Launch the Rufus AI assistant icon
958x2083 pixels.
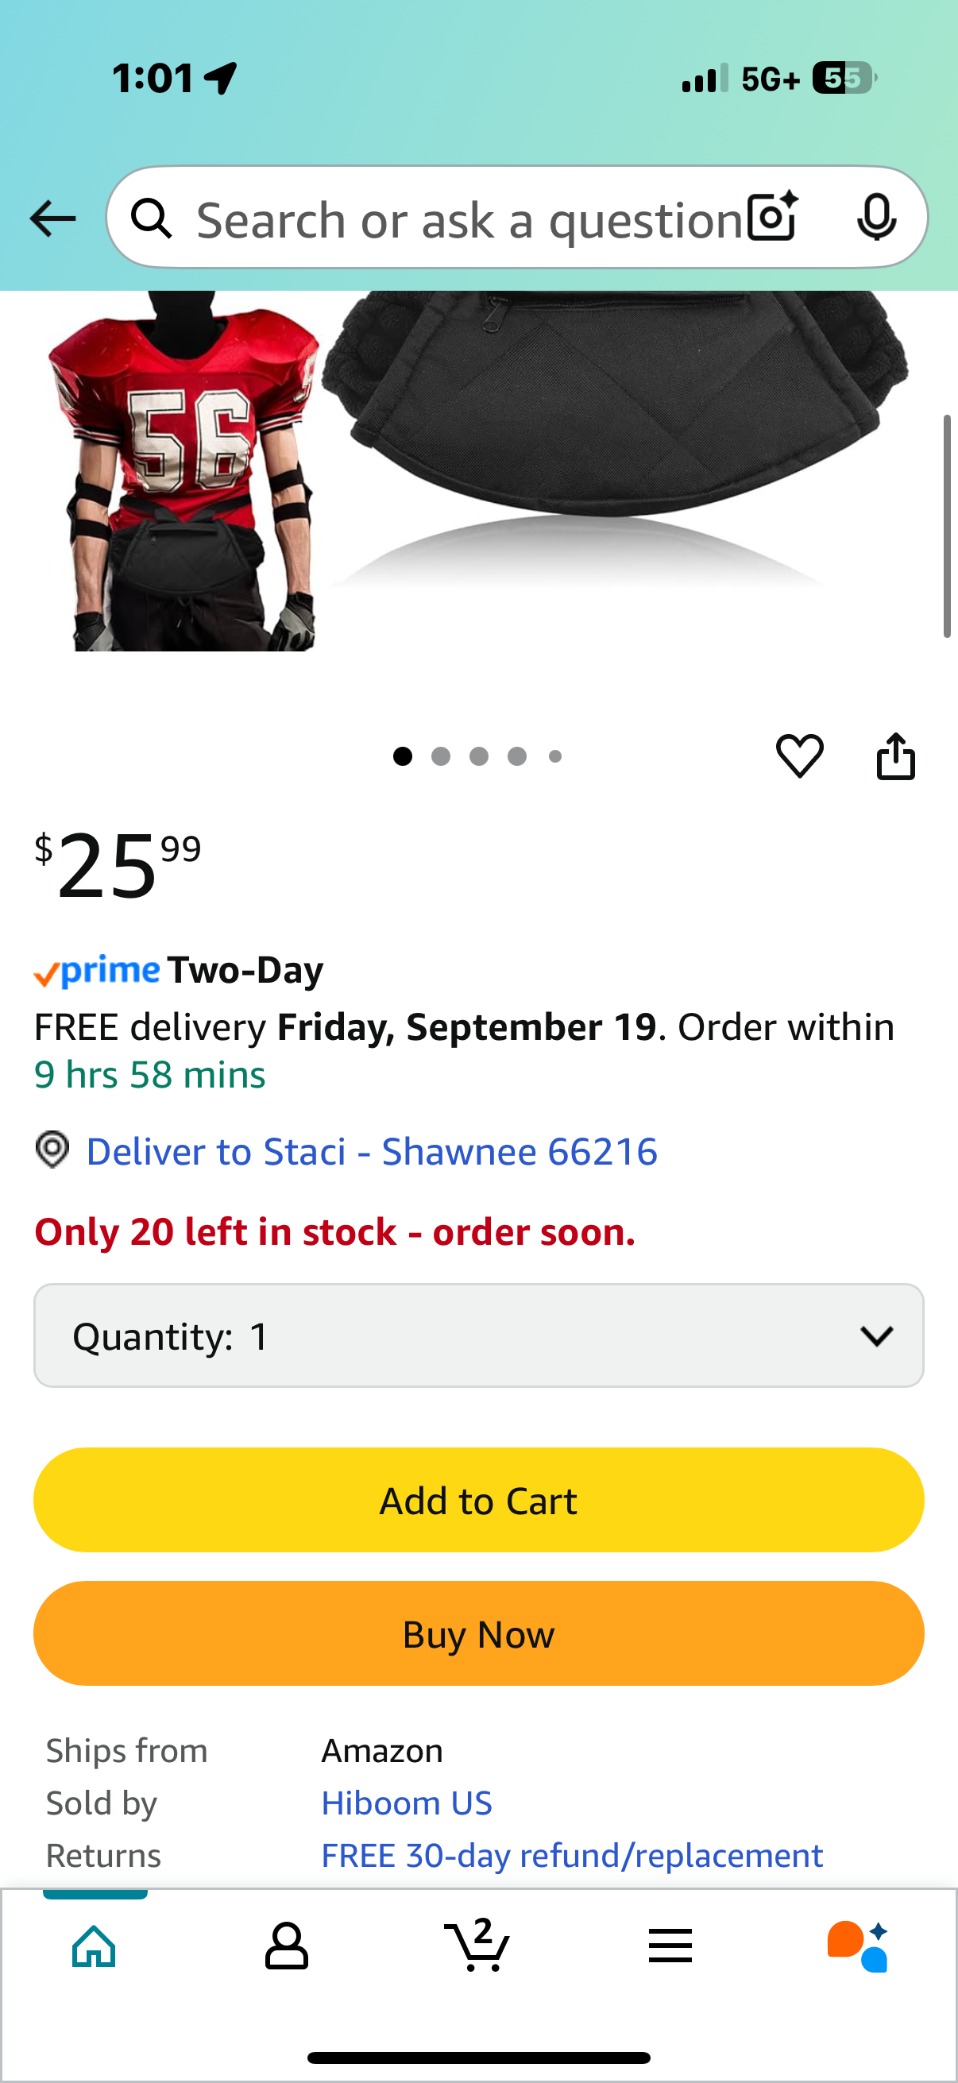pyautogui.click(x=858, y=1946)
